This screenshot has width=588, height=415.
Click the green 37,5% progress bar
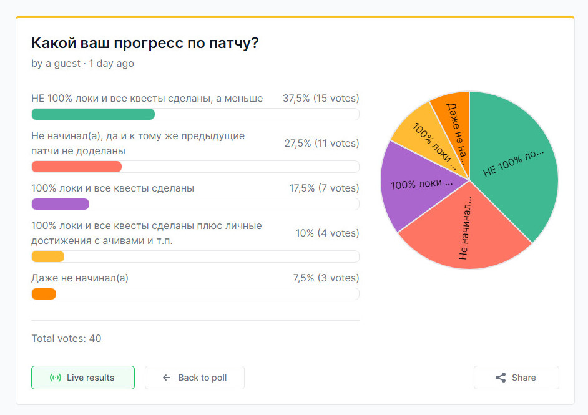click(x=93, y=114)
